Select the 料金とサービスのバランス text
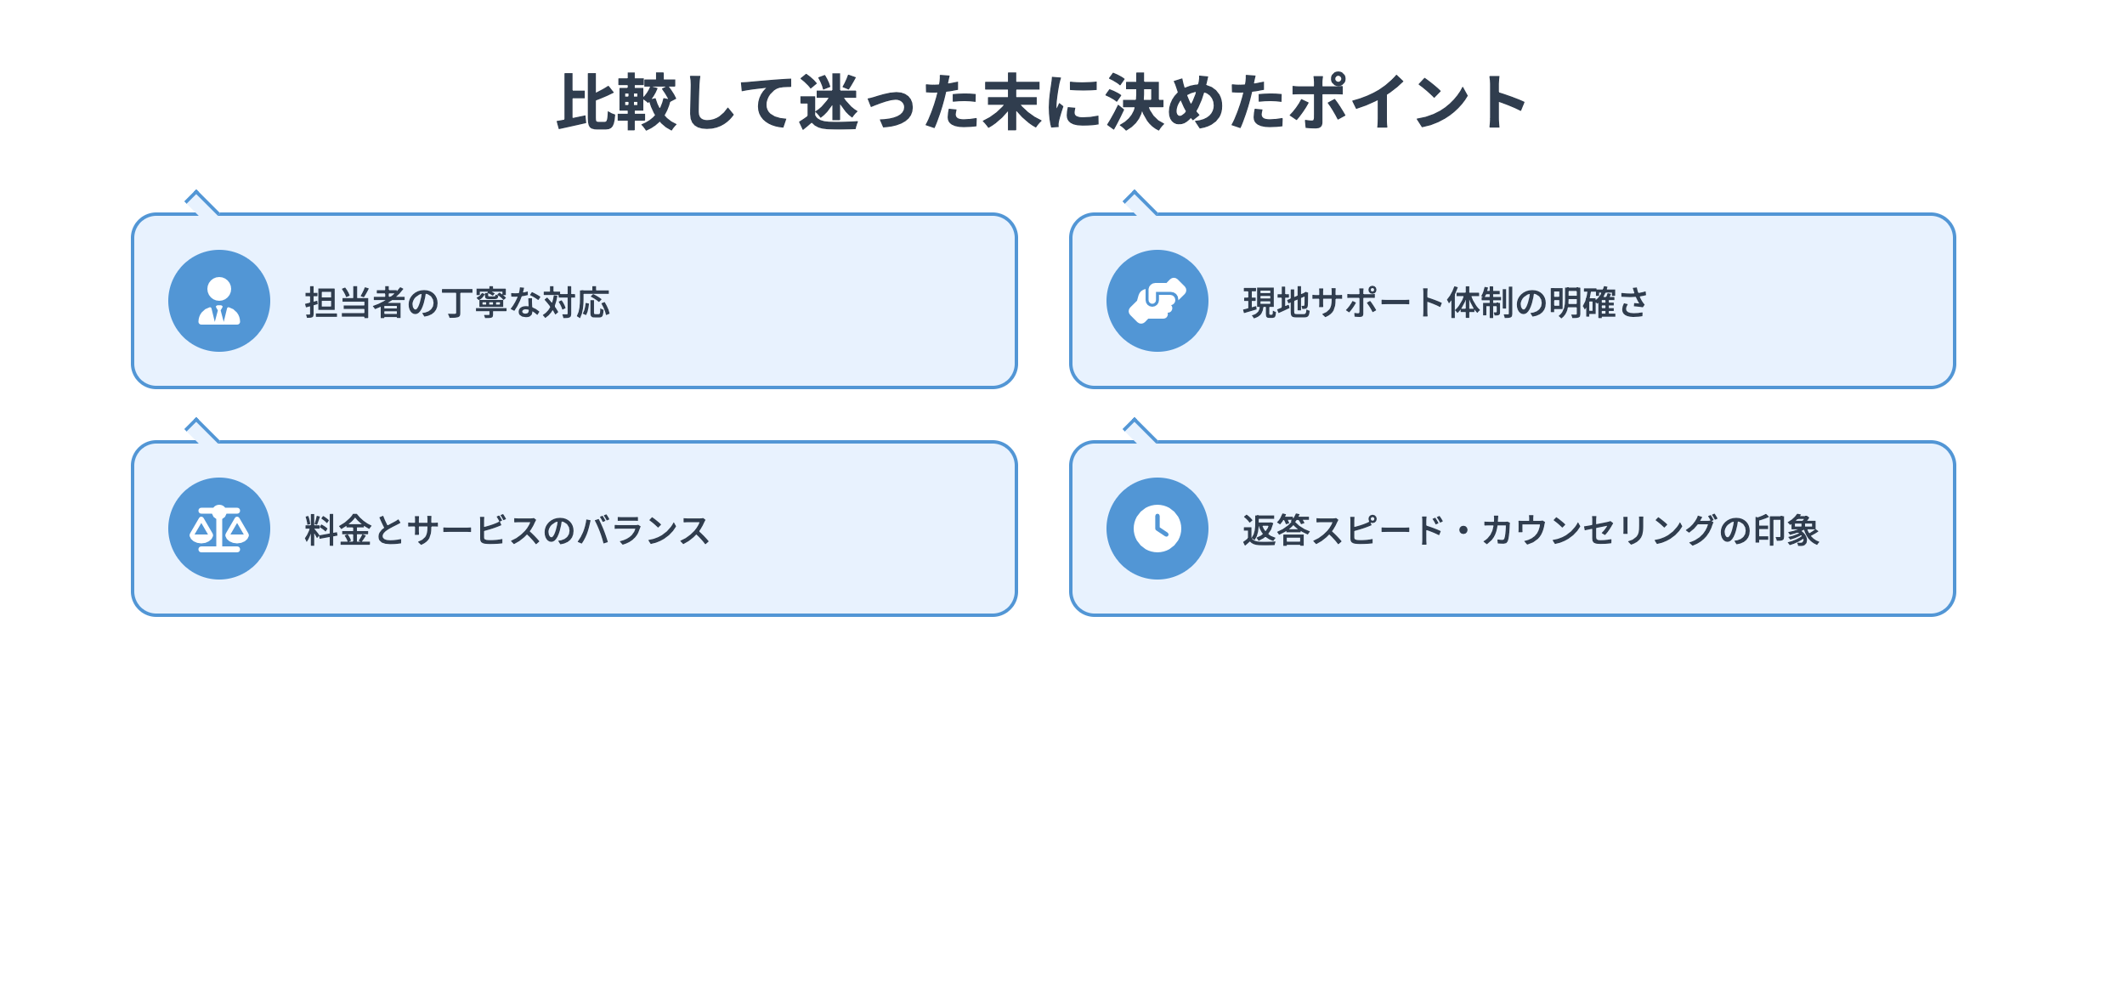The width and height of the screenshot is (2111, 1001). coord(507,530)
